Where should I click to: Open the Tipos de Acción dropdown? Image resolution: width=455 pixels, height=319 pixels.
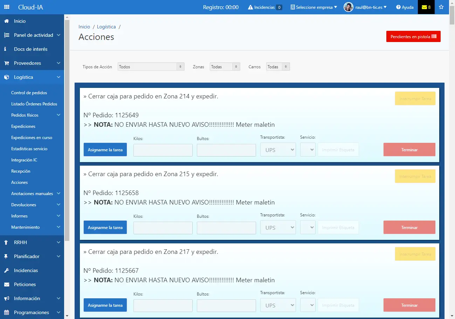click(151, 67)
